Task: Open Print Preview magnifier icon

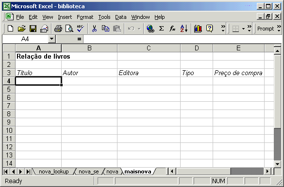Action: (x=69, y=29)
